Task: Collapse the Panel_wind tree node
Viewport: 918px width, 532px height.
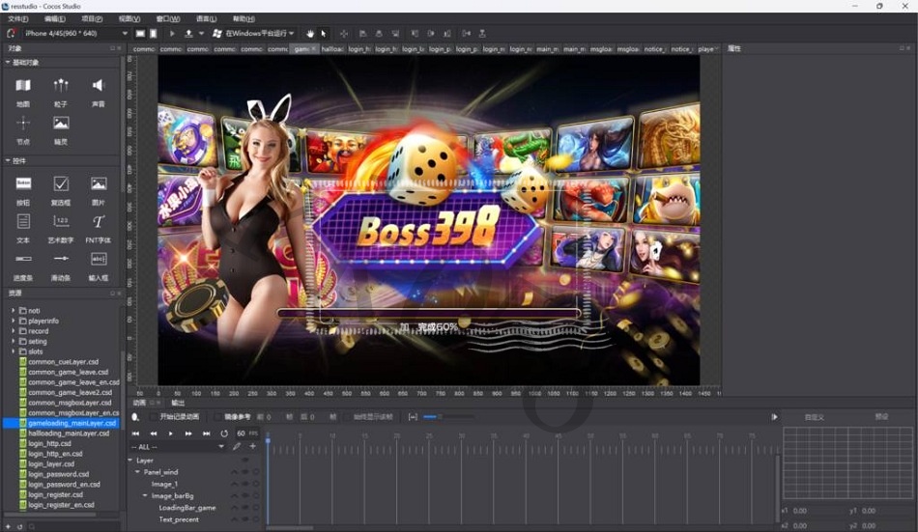Action: coord(137,472)
